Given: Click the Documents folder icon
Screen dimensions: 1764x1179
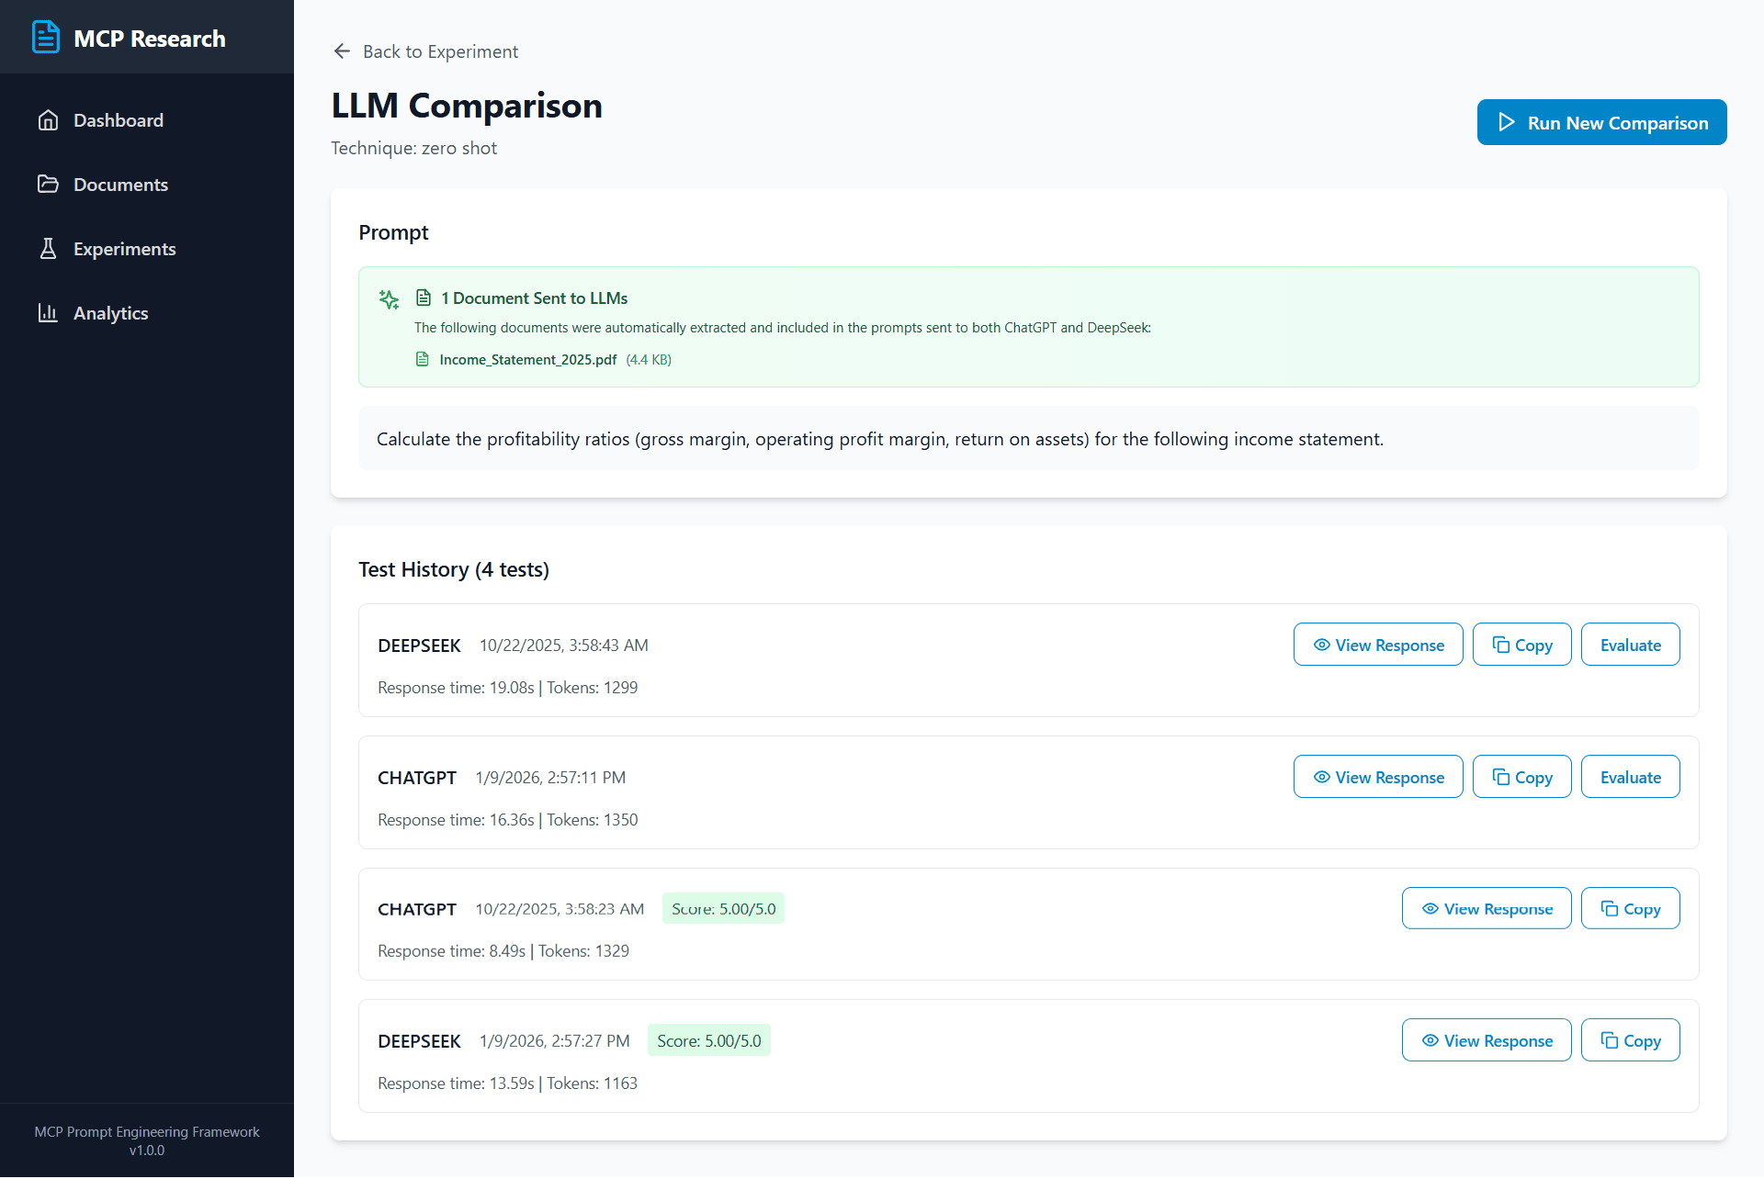Looking at the screenshot, I should pyautogui.click(x=48, y=185).
